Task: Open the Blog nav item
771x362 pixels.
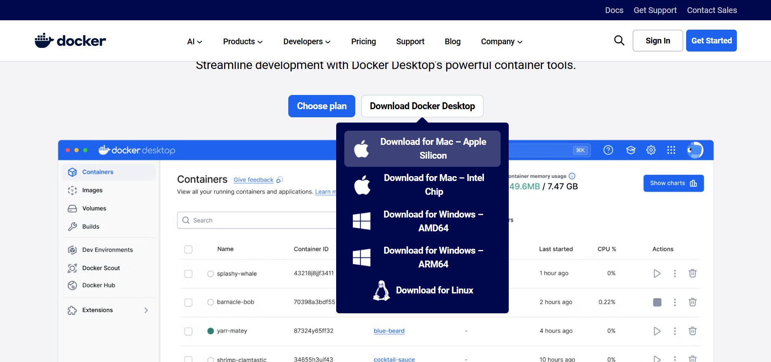Action: (452, 41)
